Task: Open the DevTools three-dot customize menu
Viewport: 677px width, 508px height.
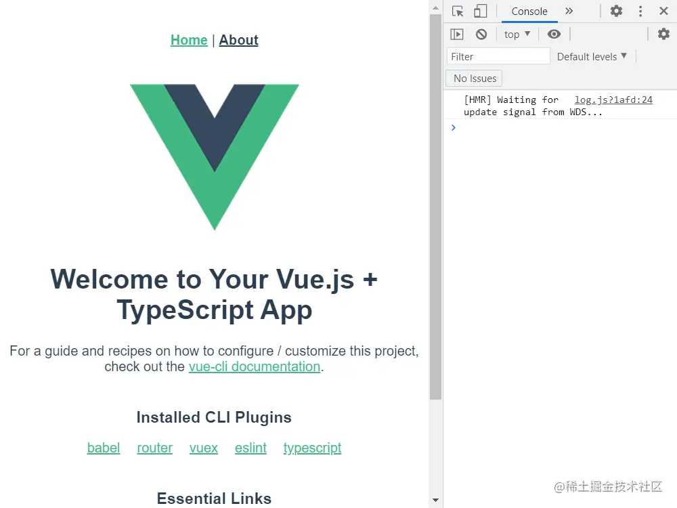Action: tap(640, 12)
